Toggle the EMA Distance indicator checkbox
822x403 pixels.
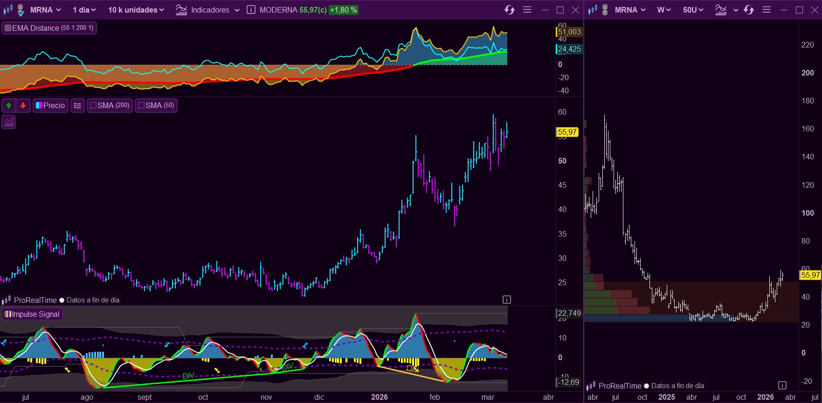pos(8,28)
